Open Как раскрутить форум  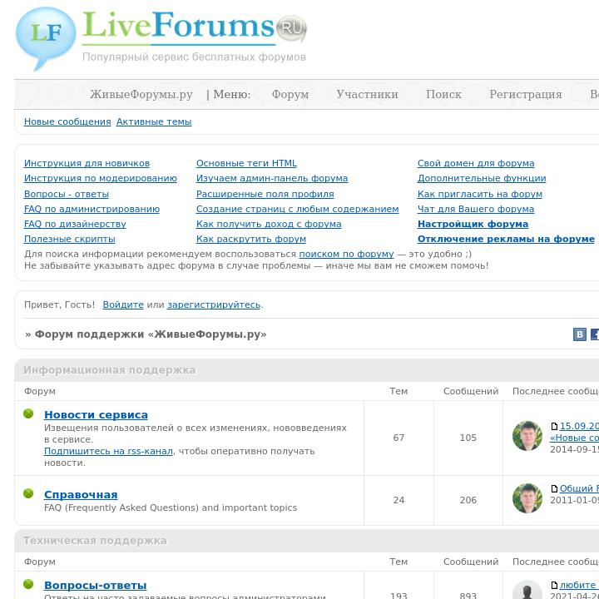pos(251,239)
